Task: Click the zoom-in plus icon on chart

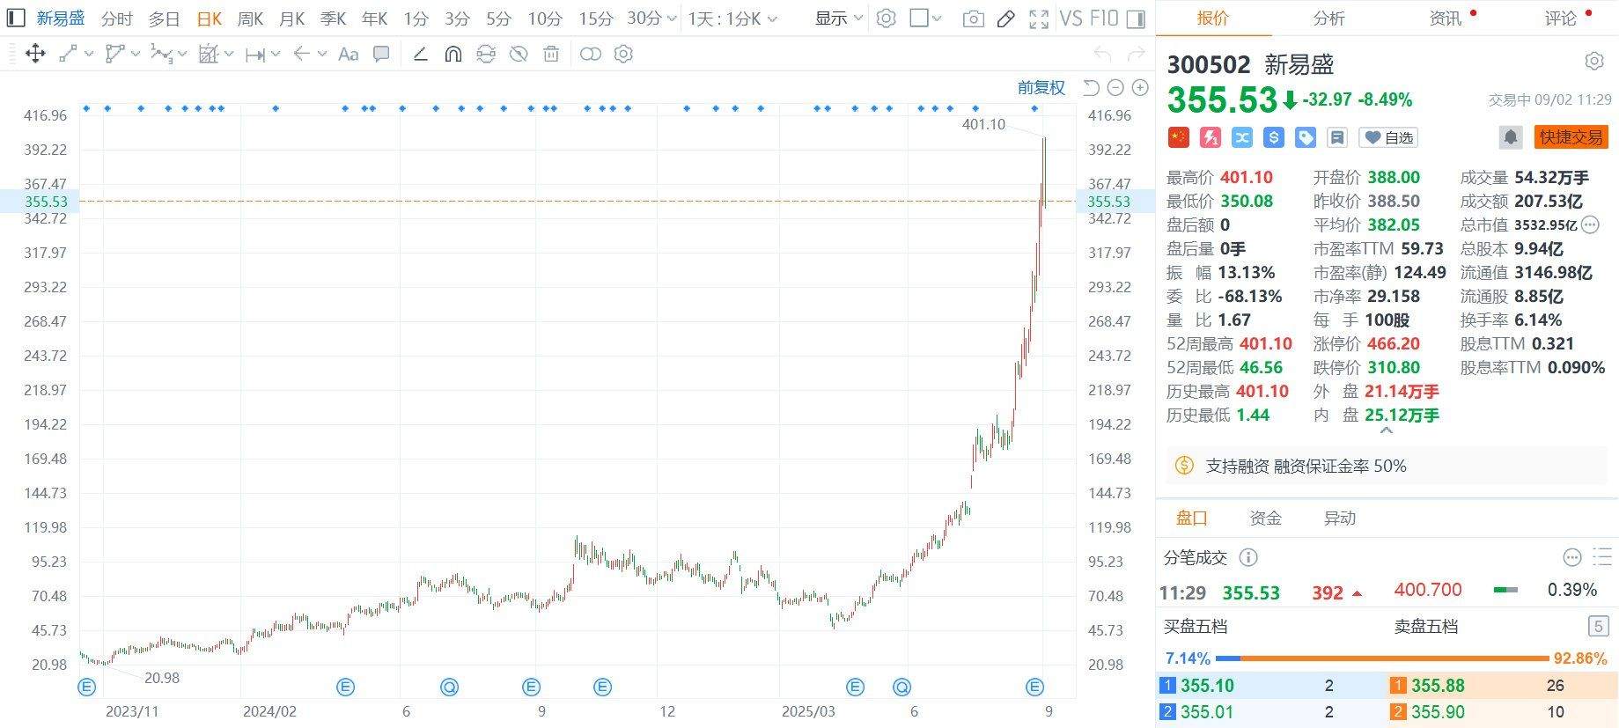Action: tap(1140, 87)
